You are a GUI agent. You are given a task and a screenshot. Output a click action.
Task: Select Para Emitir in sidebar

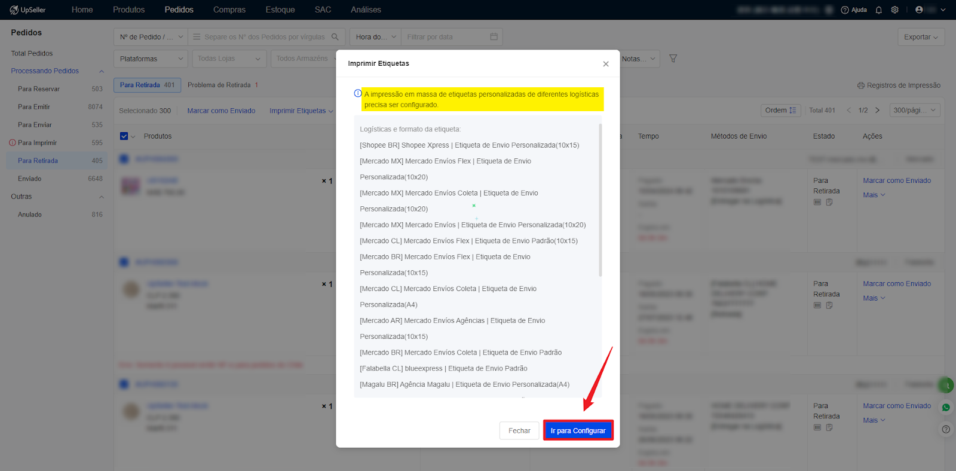click(x=57, y=107)
